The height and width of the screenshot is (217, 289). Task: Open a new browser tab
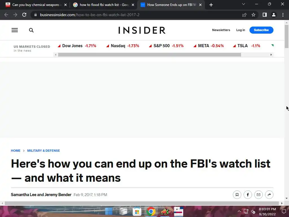(211, 5)
